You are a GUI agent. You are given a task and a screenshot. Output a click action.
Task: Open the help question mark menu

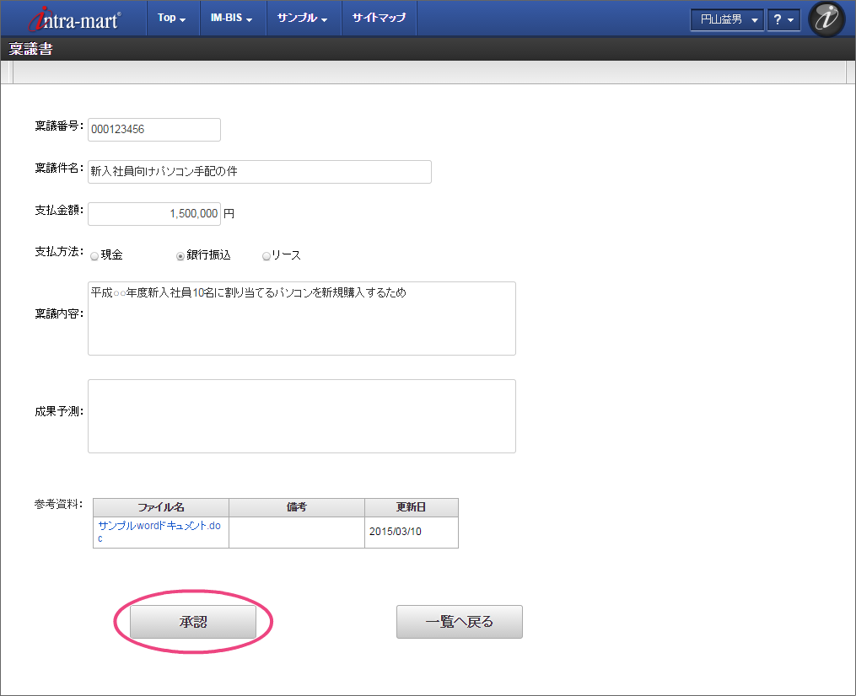[x=783, y=19]
